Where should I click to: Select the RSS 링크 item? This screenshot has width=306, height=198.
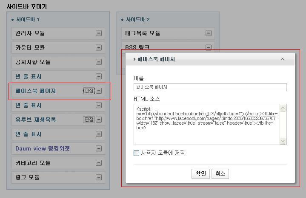[x=168, y=47]
